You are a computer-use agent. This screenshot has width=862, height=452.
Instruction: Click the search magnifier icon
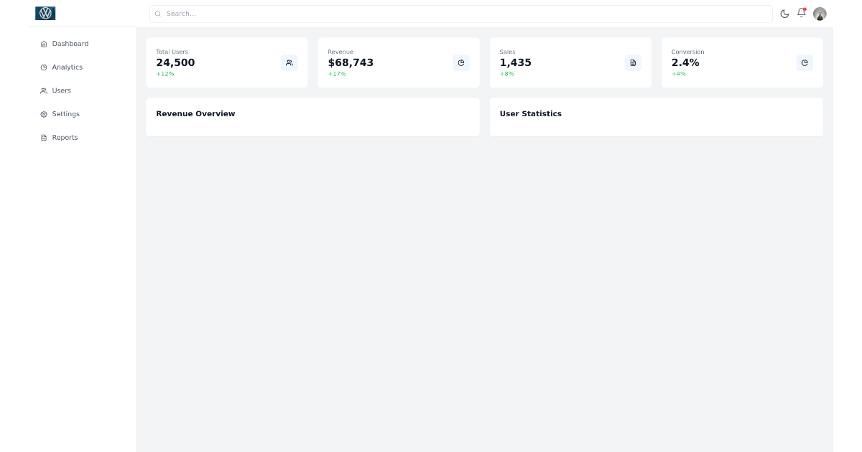coord(158,14)
